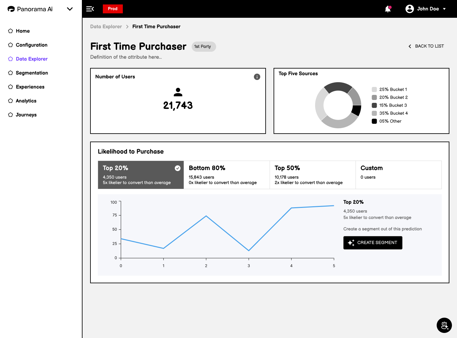This screenshot has width=457, height=338.
Task: Create a segment with CREATE SEGMENT
Action: (373, 243)
